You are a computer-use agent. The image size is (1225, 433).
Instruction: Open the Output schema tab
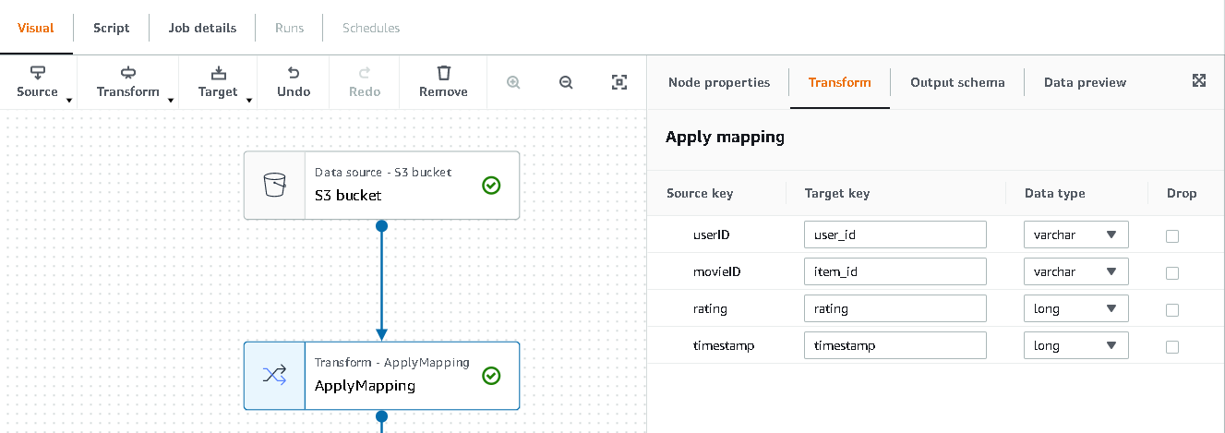pos(957,82)
